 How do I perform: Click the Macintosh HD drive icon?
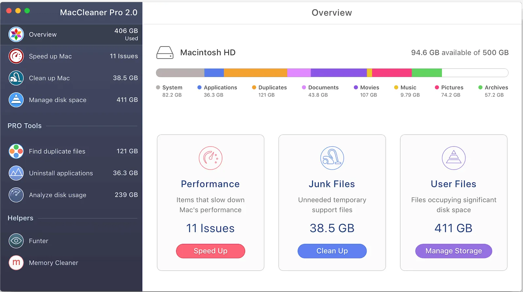point(165,53)
